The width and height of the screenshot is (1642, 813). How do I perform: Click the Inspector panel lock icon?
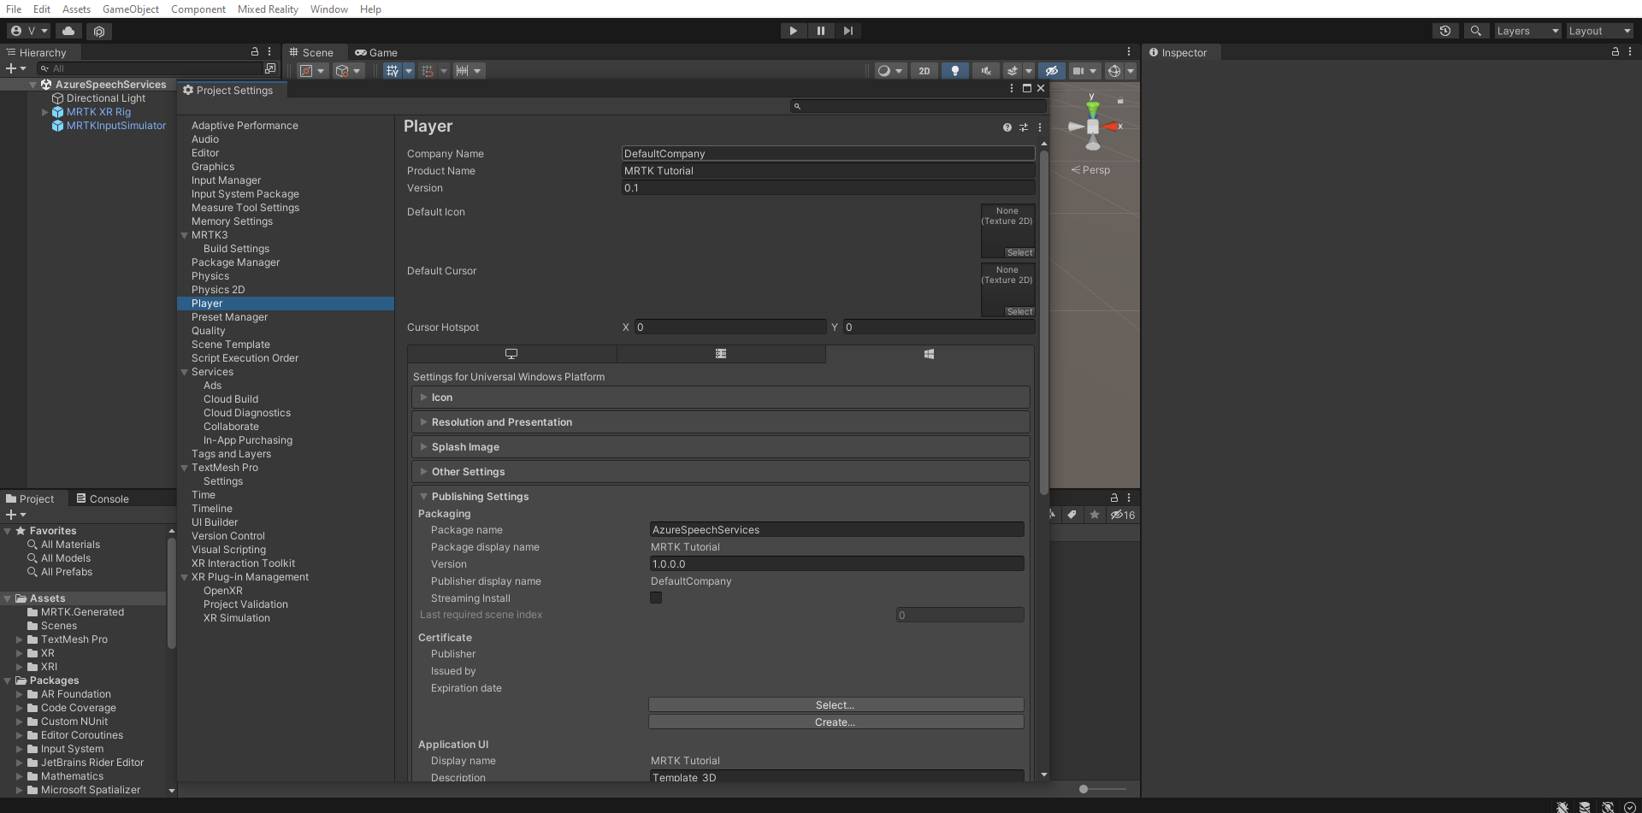[1615, 52]
